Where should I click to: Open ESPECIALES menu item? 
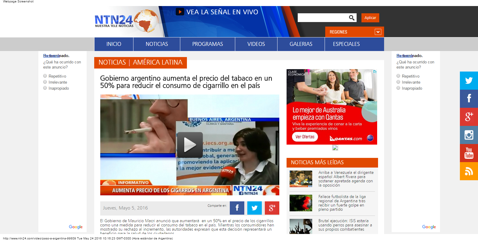pyautogui.click(x=346, y=44)
